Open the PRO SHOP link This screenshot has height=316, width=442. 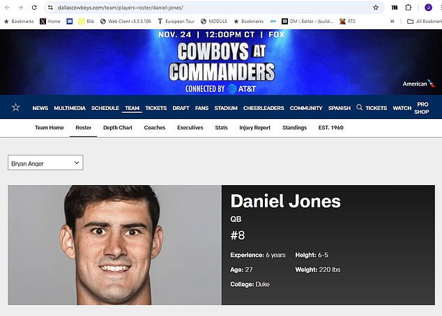click(422, 108)
